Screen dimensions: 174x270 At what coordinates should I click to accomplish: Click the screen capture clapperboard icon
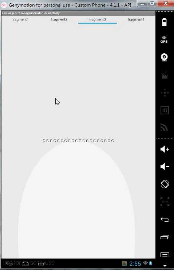(x=165, y=75)
